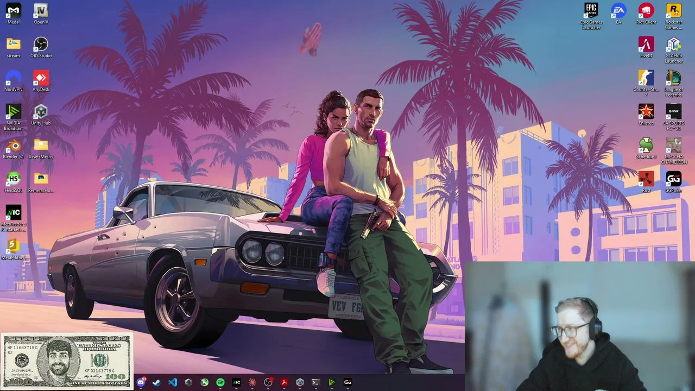Click the MetaEditor 5 desktop icon
The image size is (695, 391).
[14, 250]
